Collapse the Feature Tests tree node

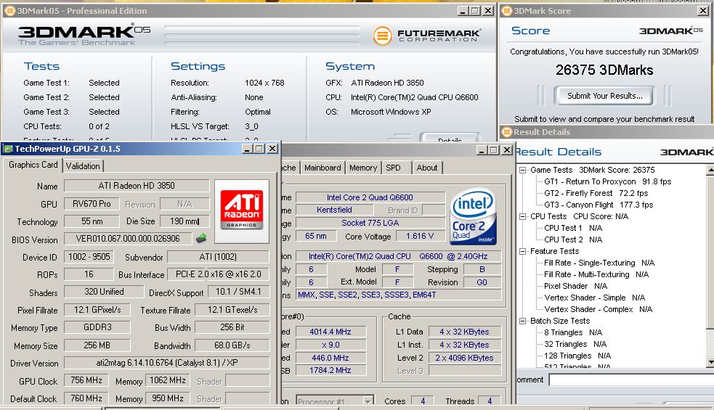click(x=523, y=251)
